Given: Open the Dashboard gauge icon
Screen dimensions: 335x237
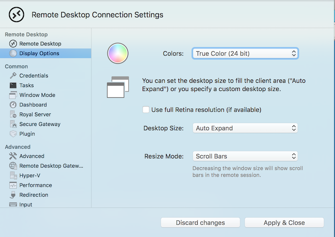Looking at the screenshot, I should (13, 105).
